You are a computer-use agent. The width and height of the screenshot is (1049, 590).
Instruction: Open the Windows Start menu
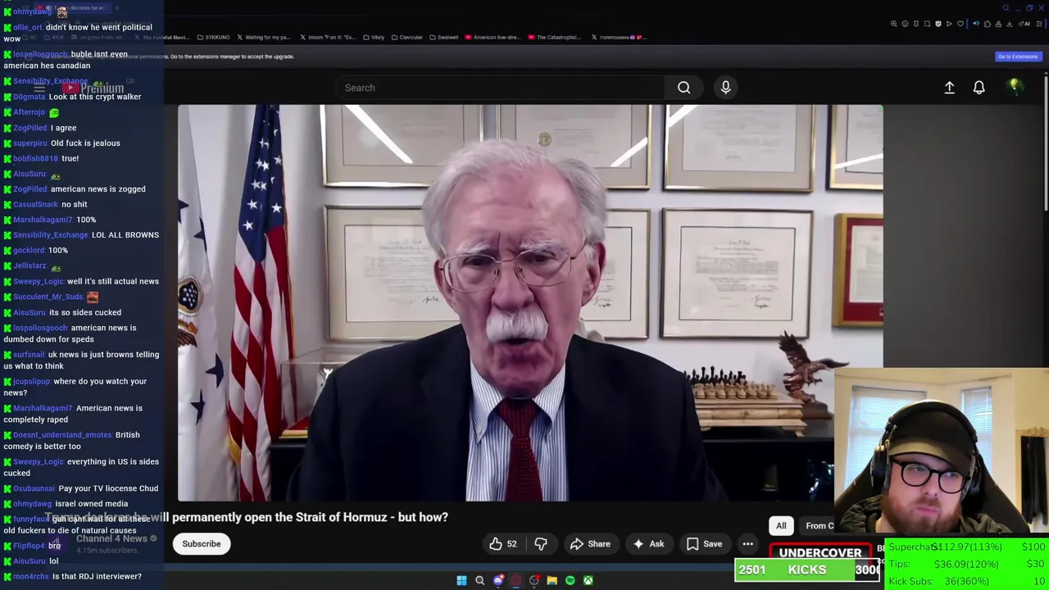pos(461,580)
